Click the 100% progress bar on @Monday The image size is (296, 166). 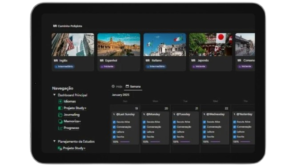pos(155,142)
